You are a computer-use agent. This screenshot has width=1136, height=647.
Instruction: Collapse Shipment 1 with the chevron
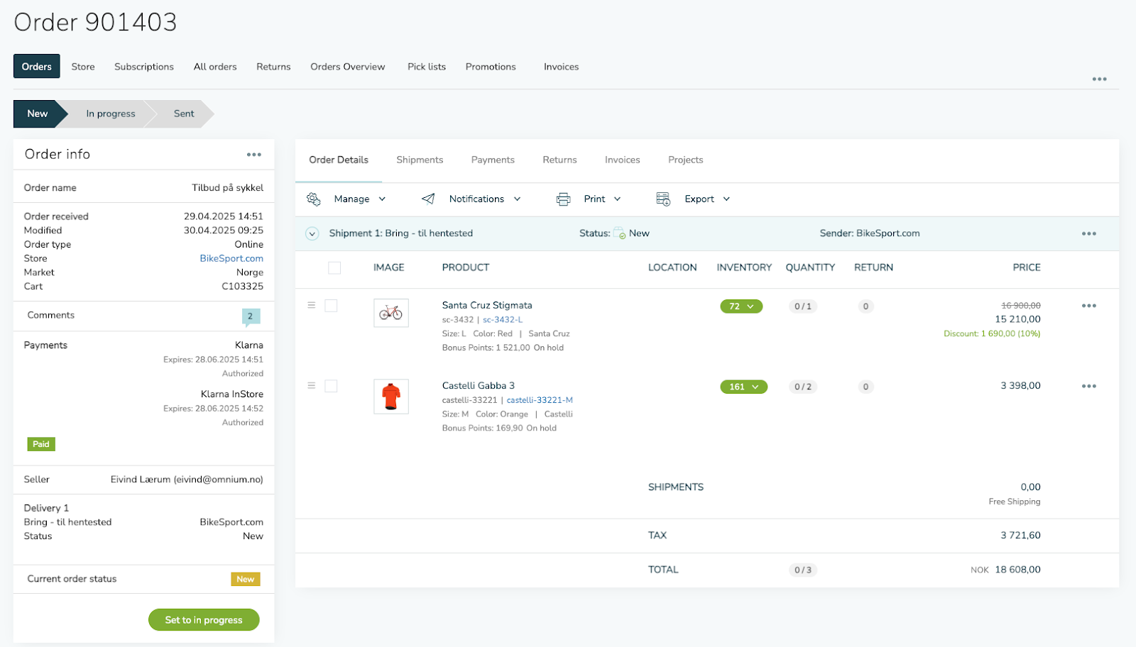[x=312, y=233]
